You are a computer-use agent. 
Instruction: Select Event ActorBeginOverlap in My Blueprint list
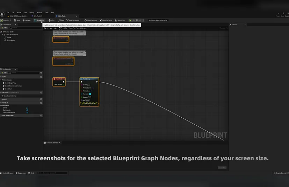(12, 86)
